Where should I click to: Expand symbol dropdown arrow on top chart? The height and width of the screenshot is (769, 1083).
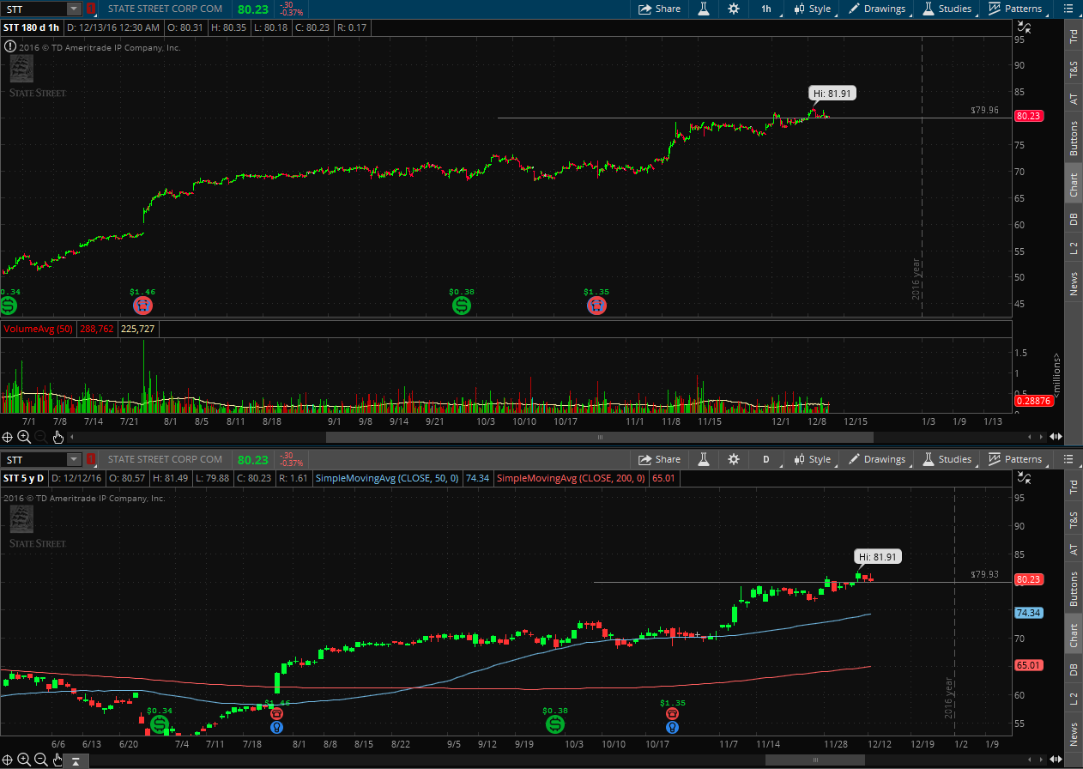tap(74, 9)
